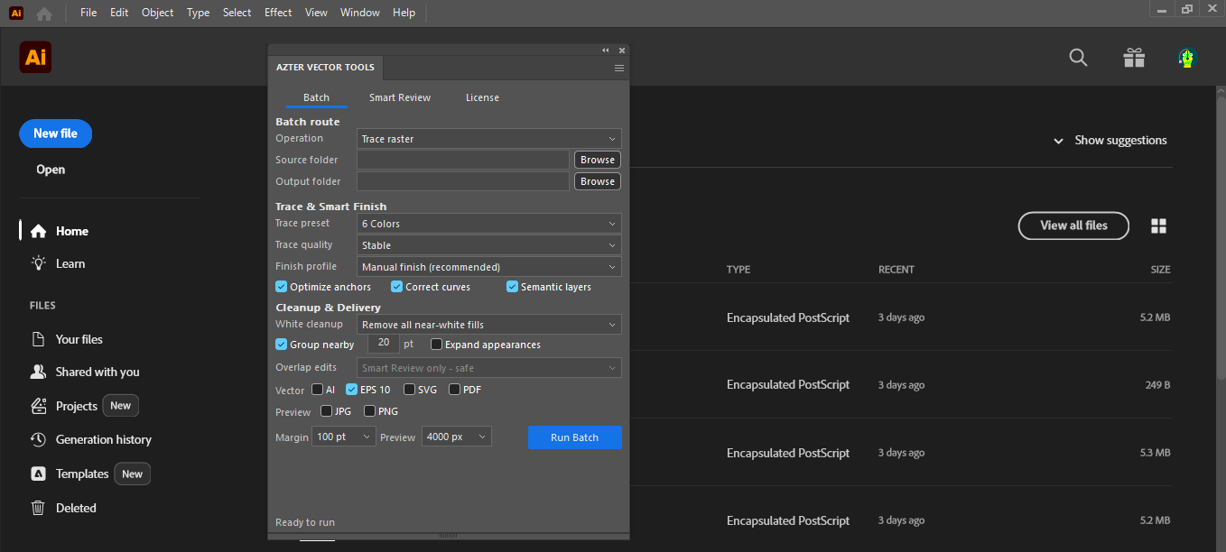Click the Run Batch button
The image size is (1226, 552).
tap(575, 437)
